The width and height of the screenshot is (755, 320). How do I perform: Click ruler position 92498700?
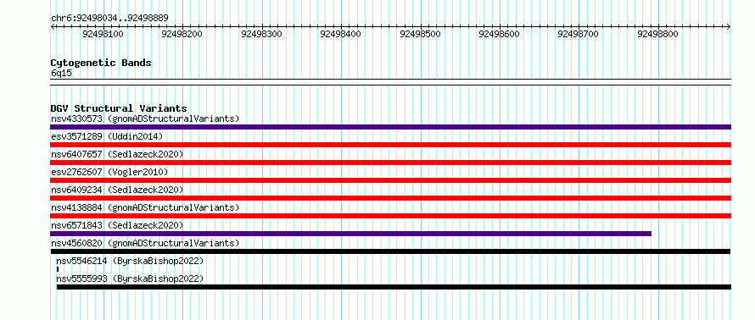pos(578,34)
